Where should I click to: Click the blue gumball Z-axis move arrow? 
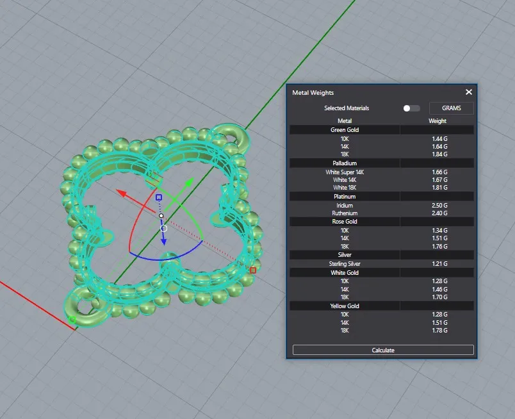164,241
